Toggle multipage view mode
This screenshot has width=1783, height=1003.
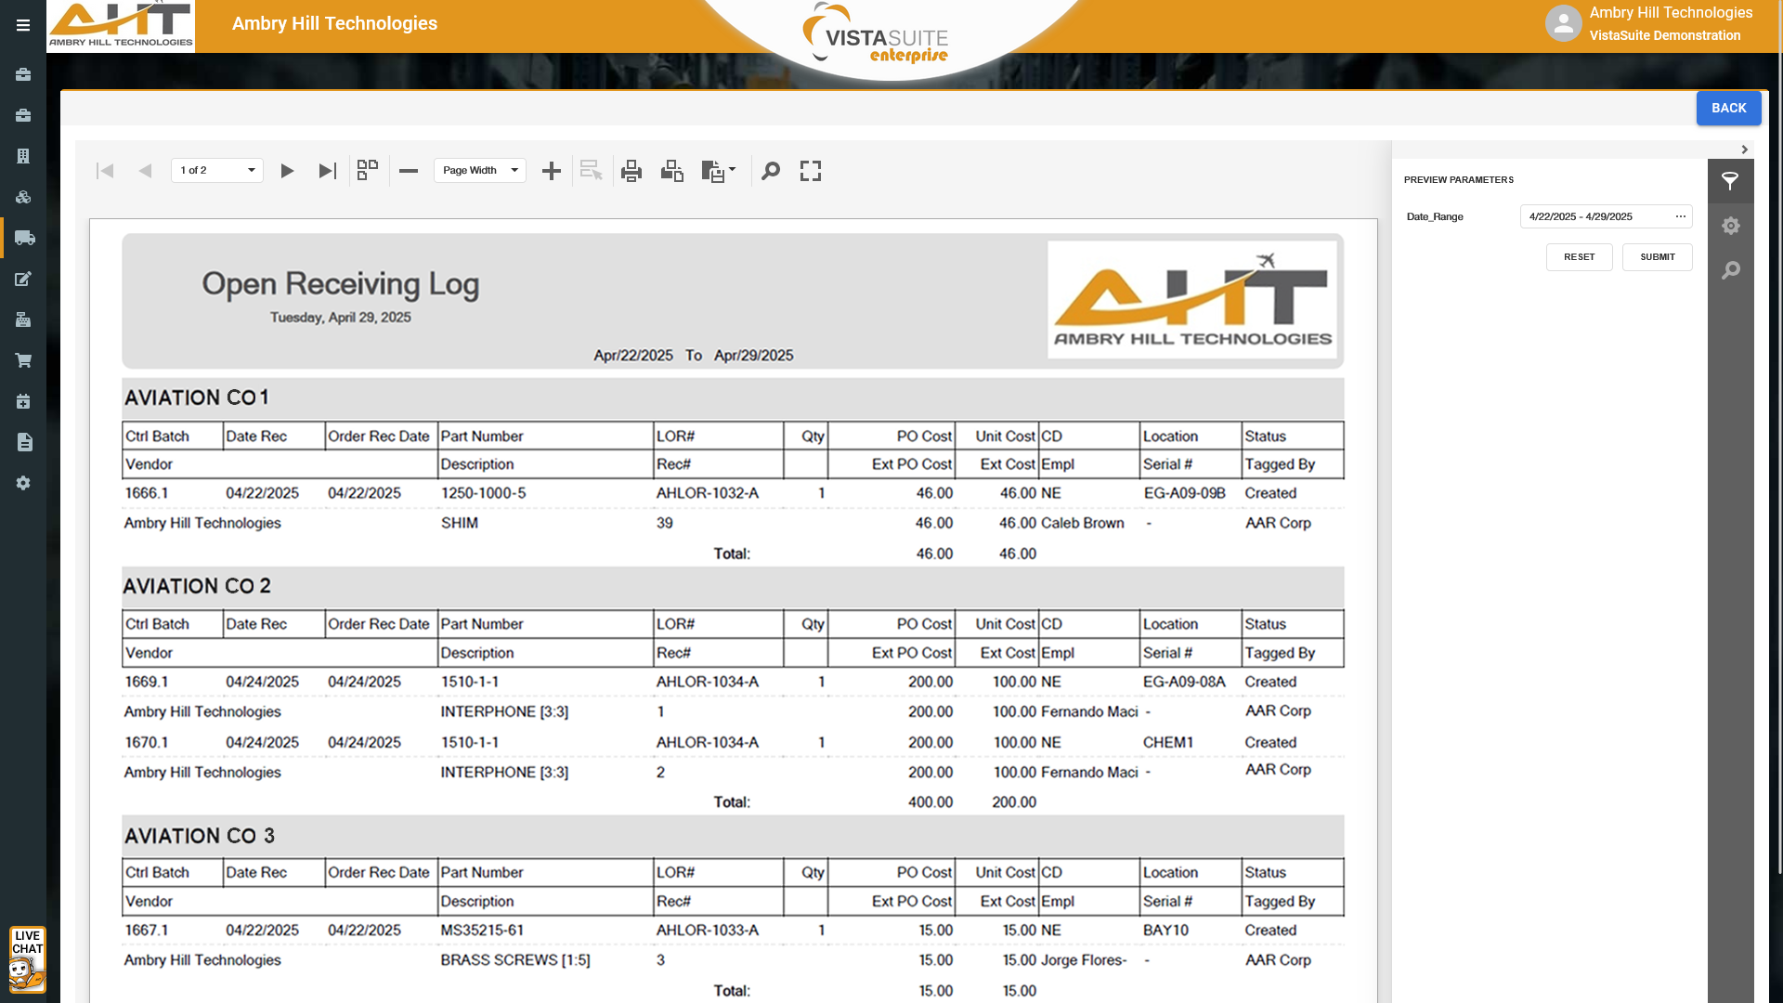coord(368,170)
